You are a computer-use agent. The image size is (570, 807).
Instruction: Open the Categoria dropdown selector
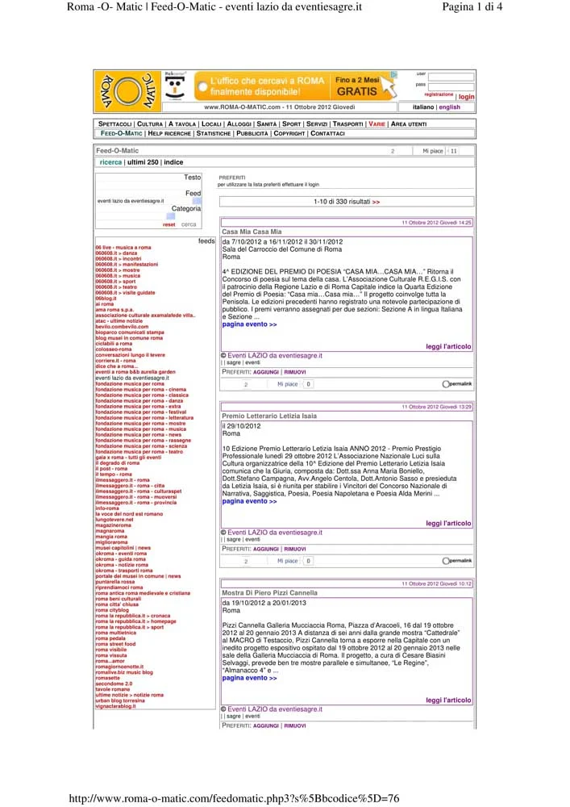(x=170, y=216)
